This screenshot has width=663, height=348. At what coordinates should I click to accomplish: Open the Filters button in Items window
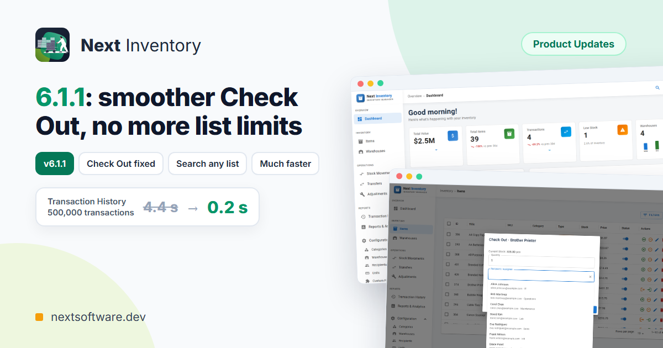pyautogui.click(x=651, y=215)
